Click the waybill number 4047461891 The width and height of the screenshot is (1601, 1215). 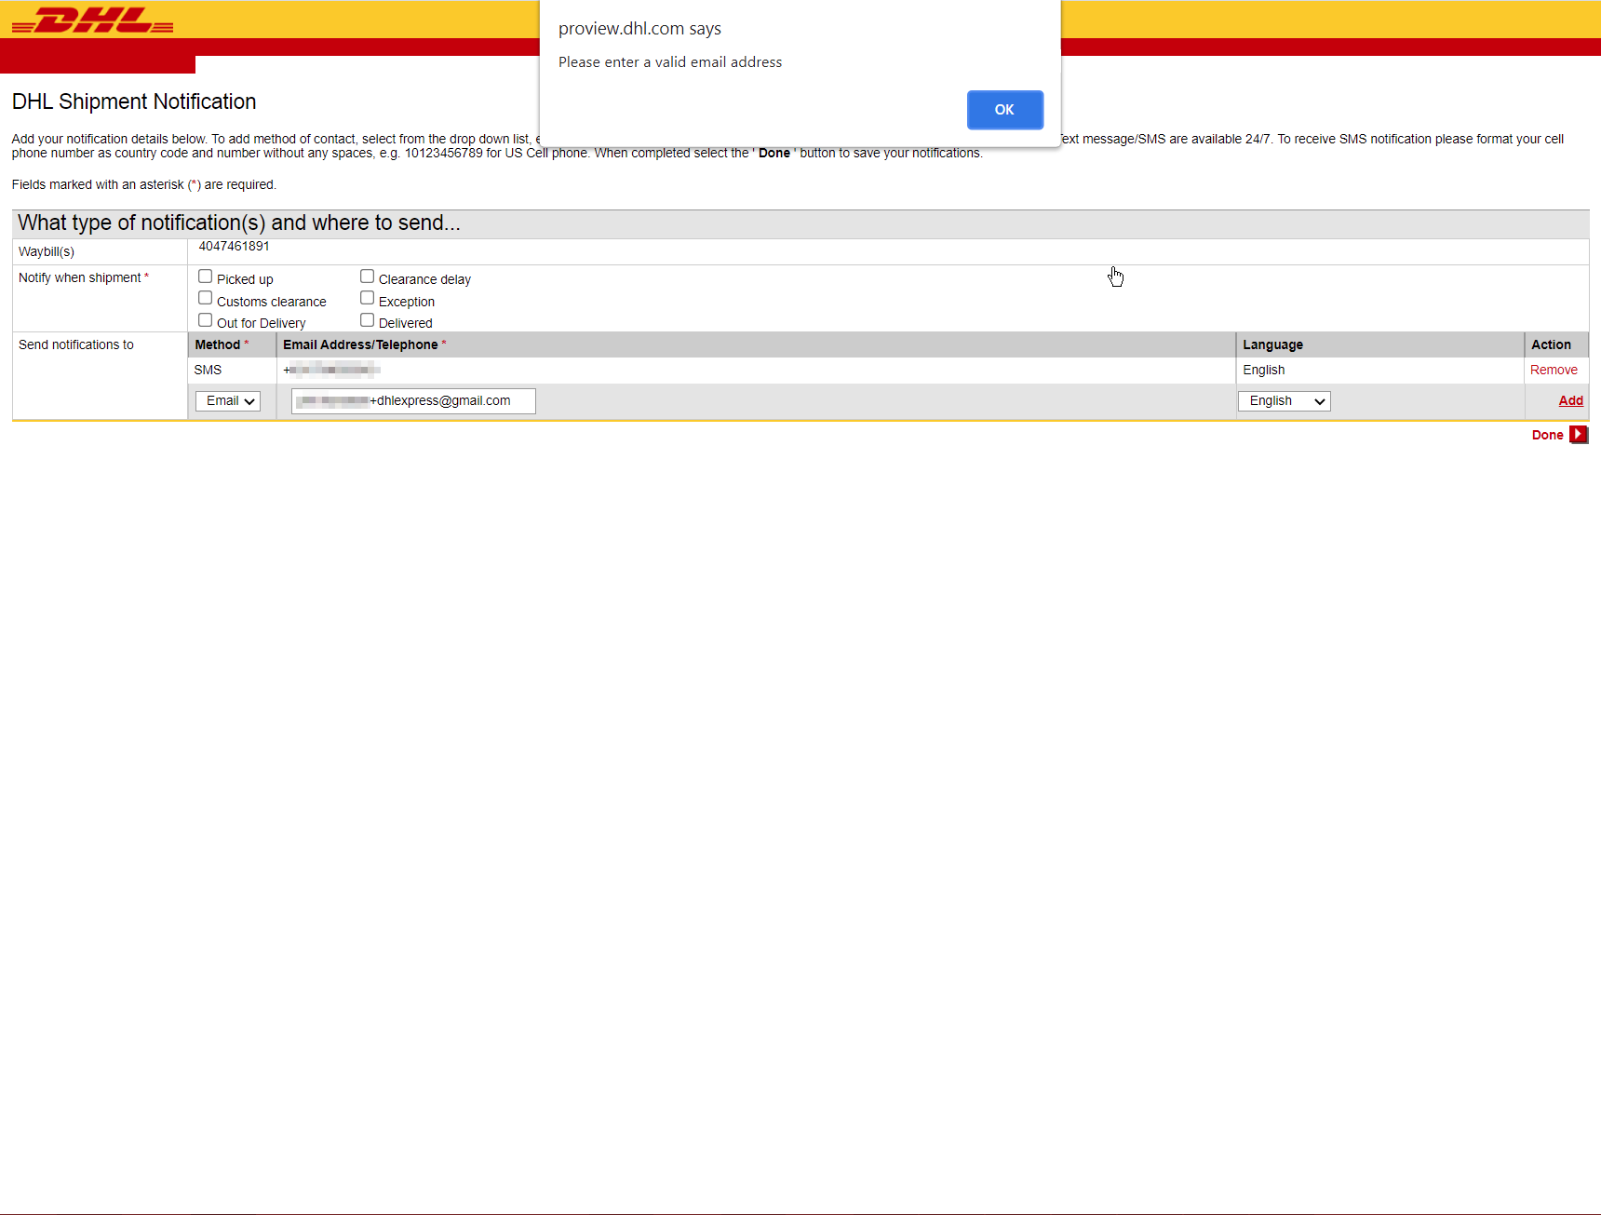234,247
